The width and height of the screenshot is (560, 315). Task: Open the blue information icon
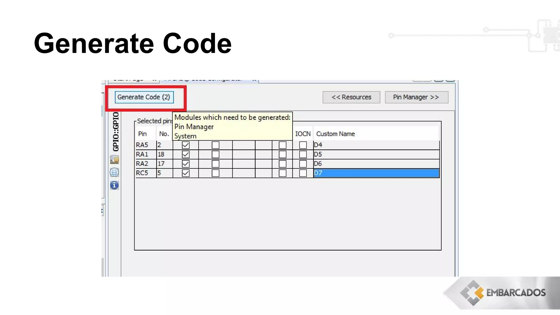[115, 185]
